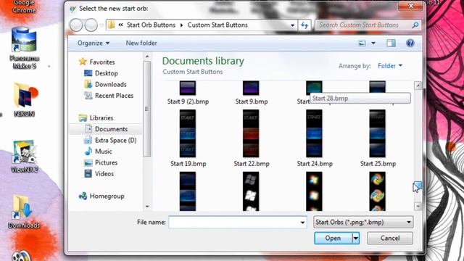Click the Back navigation arrow button
The image size is (464, 261).
76,25
